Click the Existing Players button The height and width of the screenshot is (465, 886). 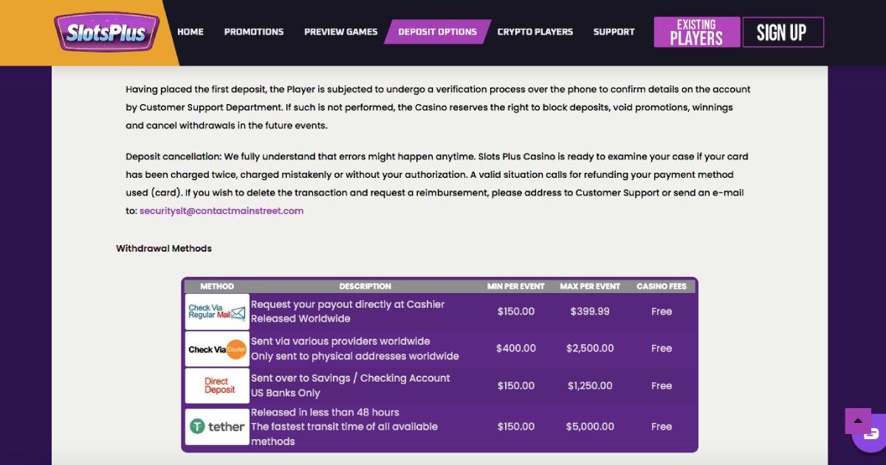tap(696, 32)
